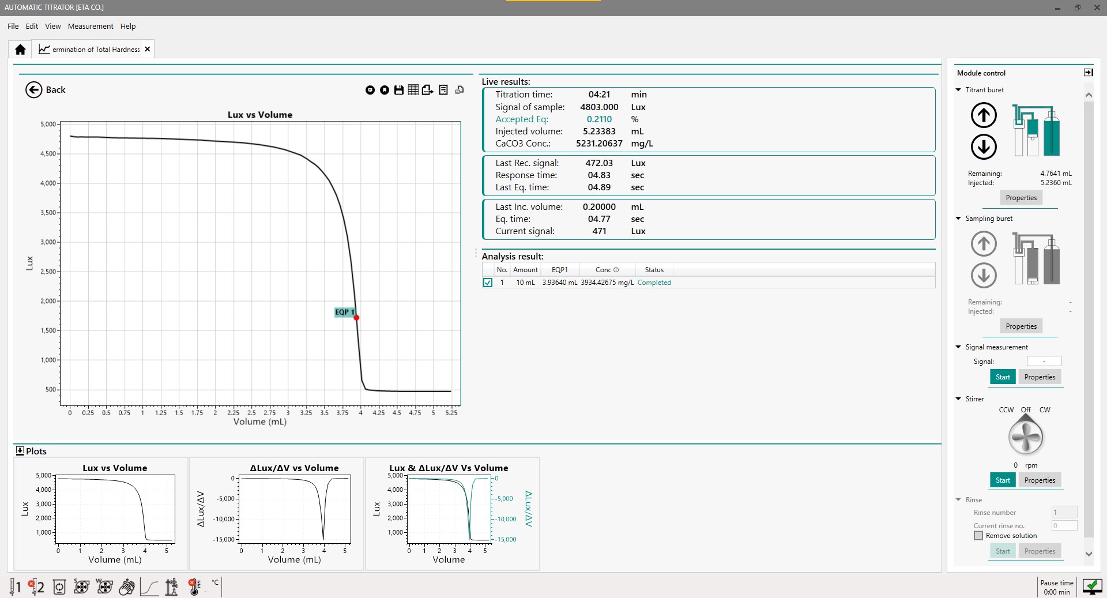Open the data table view icon
Viewport: 1107px width, 598px height.
(413, 90)
